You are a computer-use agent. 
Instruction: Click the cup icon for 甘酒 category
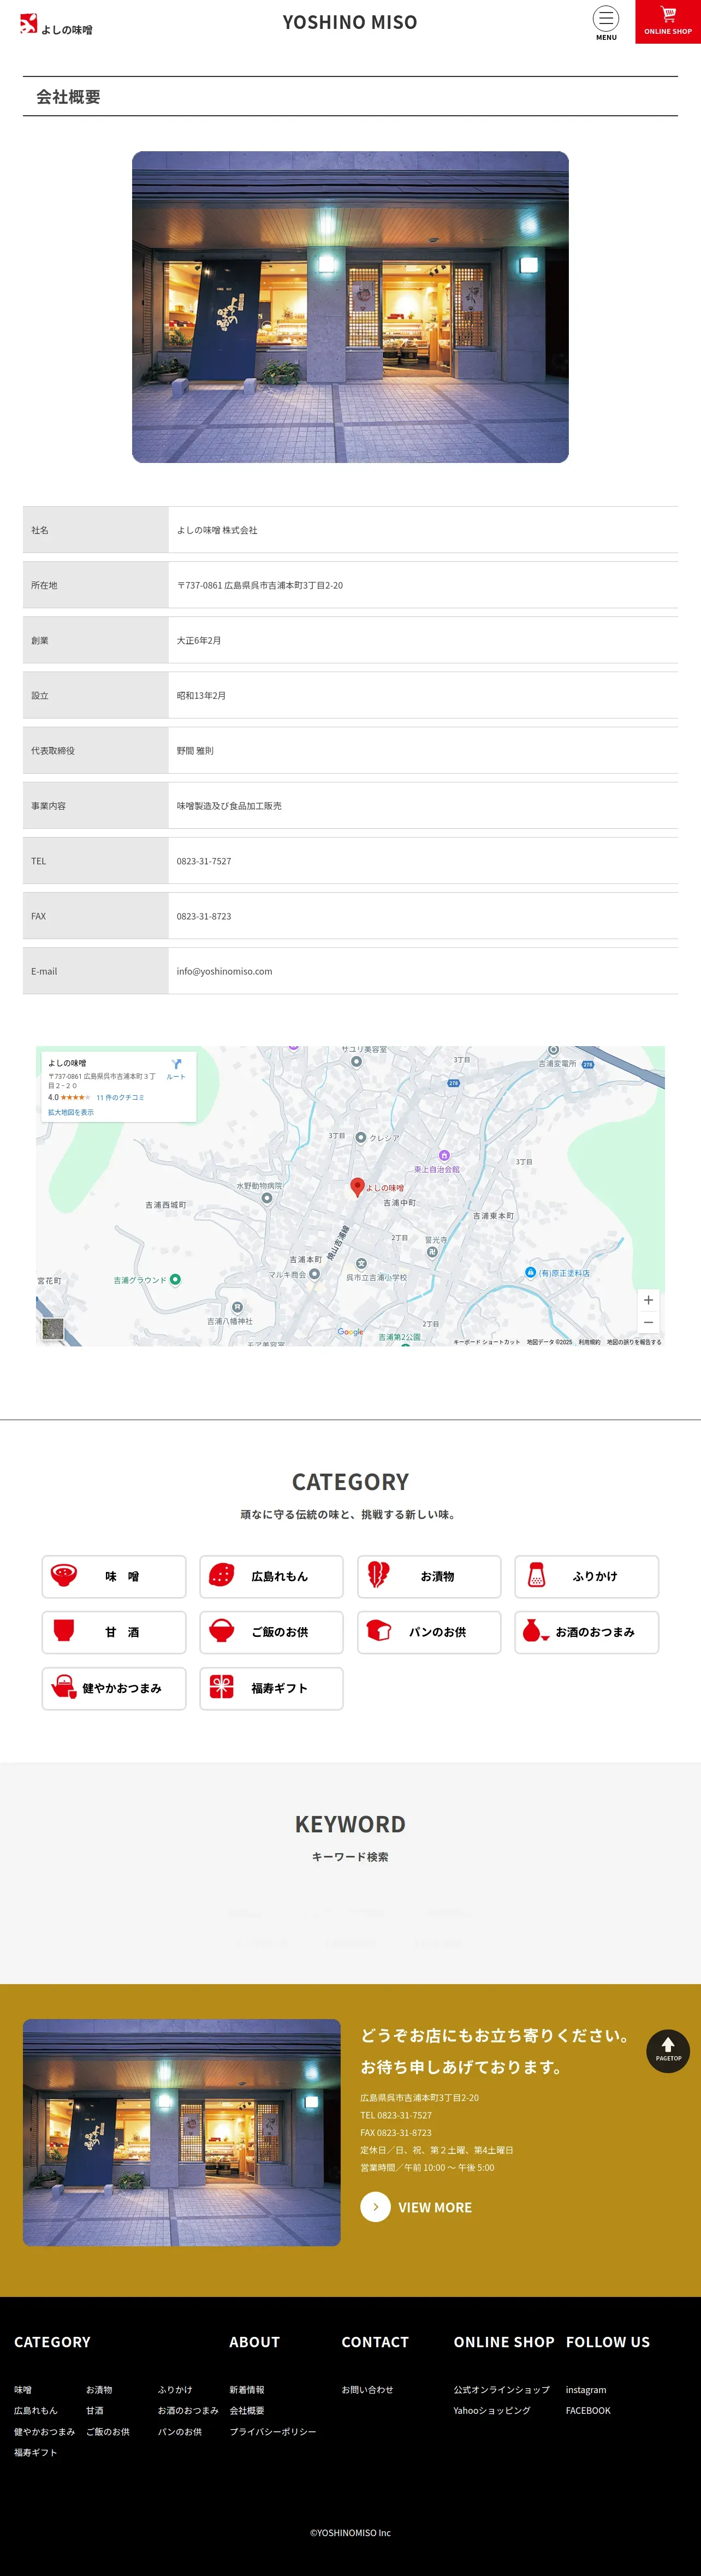point(64,1631)
